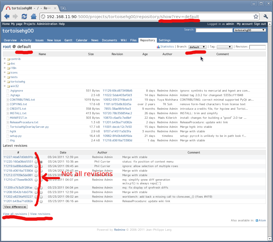Click the setup.py file icon
This screenshot has width=273, height=242.
tap(8, 136)
